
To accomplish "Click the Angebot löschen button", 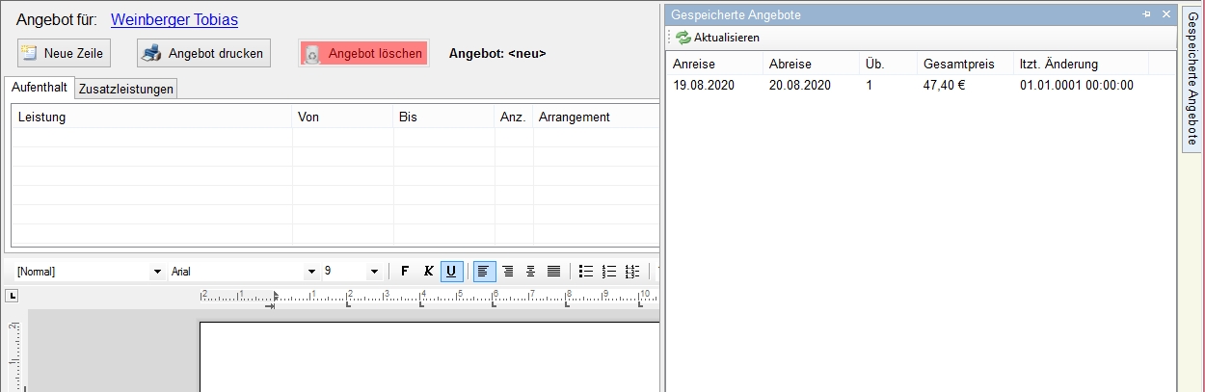I will tap(363, 53).
